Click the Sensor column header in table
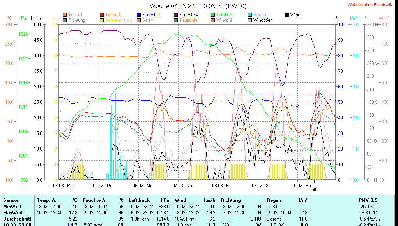Viewport: 398px width, 226px height. point(11,200)
